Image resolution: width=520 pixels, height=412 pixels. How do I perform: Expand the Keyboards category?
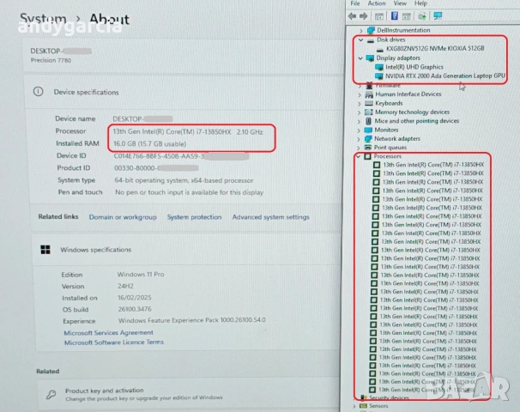pos(359,103)
